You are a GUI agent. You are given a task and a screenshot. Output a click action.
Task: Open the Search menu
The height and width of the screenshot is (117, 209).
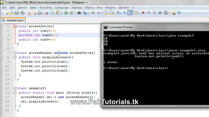23,7
